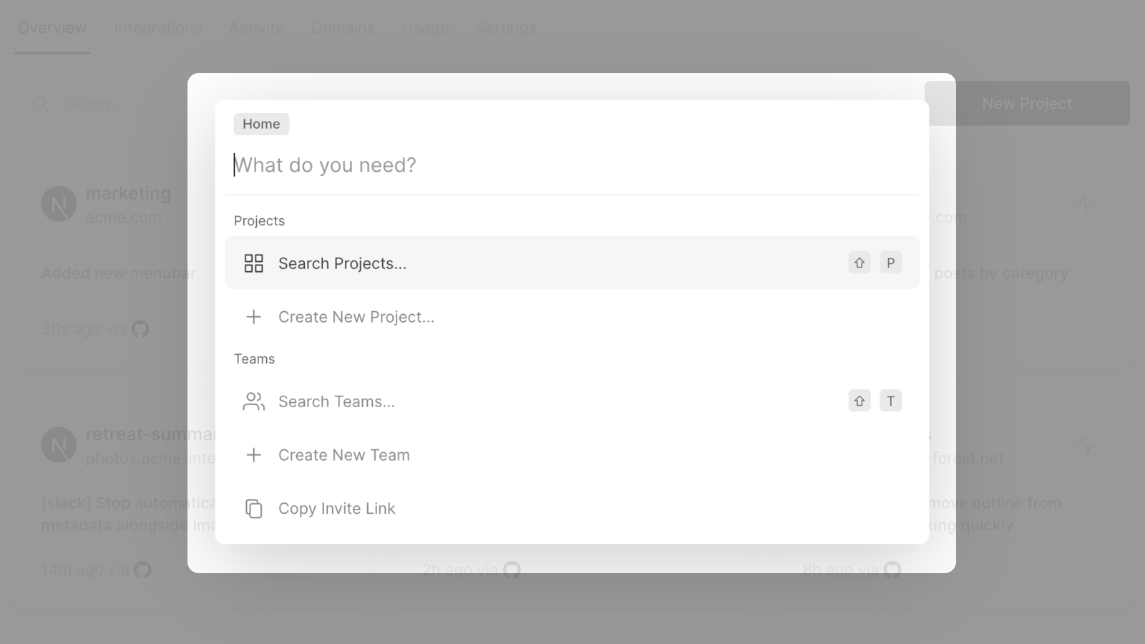Click the plus icon beside Create New Team
This screenshot has height=644, width=1145.
pos(253,454)
